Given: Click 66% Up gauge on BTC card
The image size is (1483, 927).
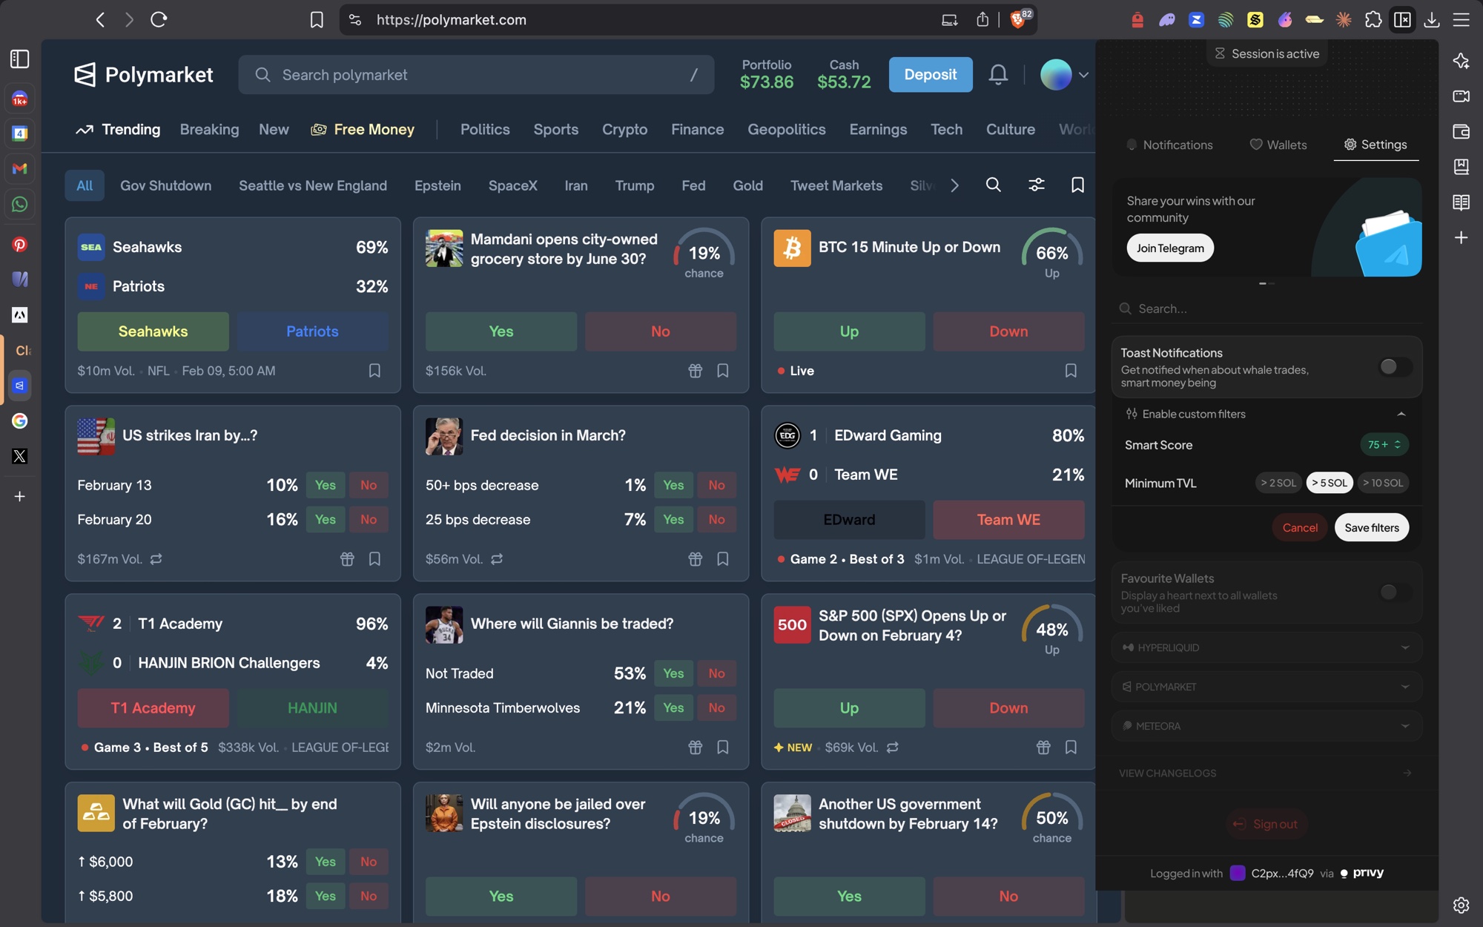Looking at the screenshot, I should (x=1051, y=254).
